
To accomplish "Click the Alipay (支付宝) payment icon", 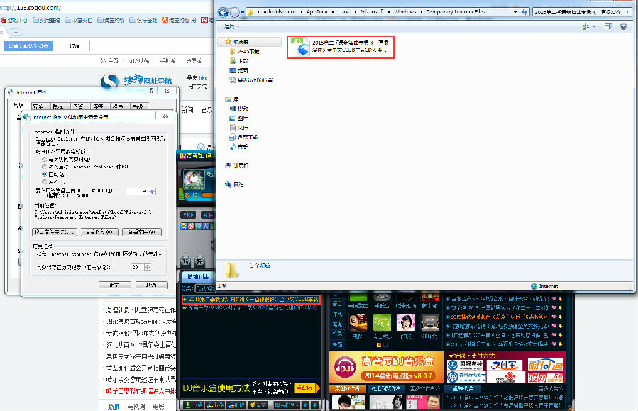I will [x=505, y=364].
